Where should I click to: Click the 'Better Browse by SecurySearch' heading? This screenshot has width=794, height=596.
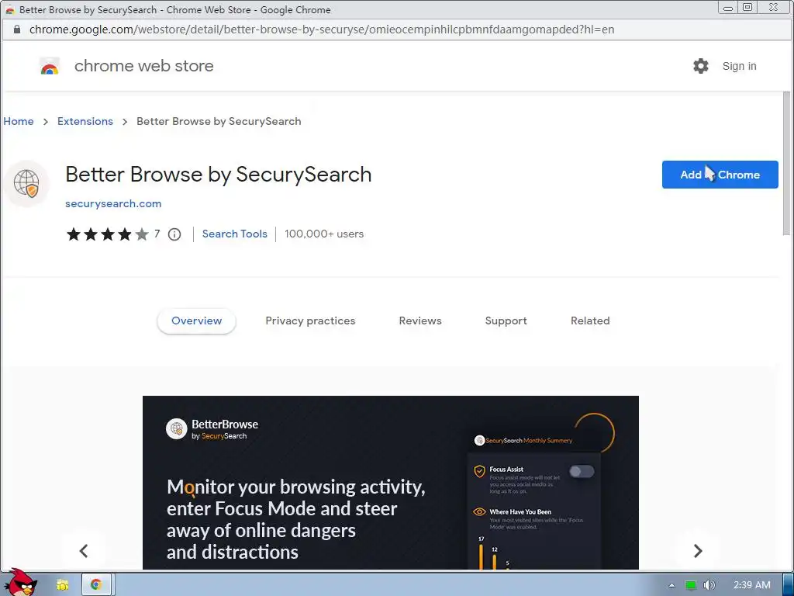[x=218, y=175]
